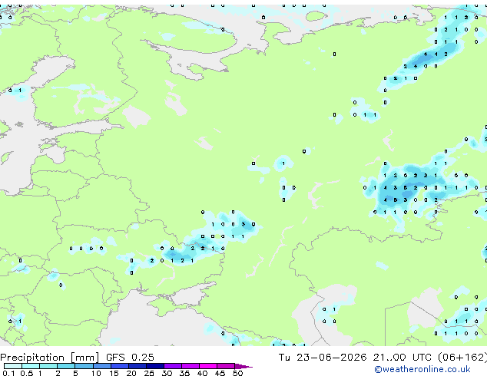Screen dimensions: 487x376
Task: Click the '15' legend scale label
Action: coord(114,373)
